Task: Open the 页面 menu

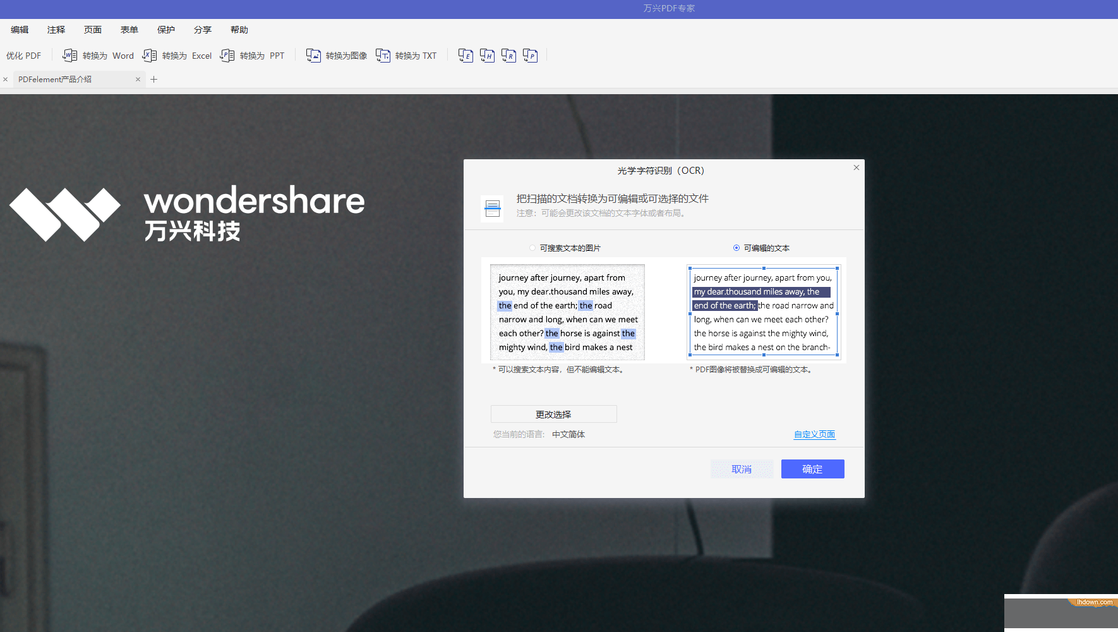Action: [93, 30]
